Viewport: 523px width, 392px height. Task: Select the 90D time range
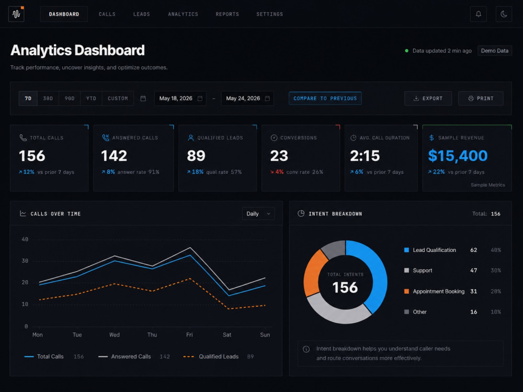coord(70,98)
